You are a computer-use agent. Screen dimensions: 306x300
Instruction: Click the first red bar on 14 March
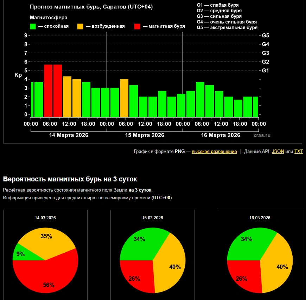(48, 91)
